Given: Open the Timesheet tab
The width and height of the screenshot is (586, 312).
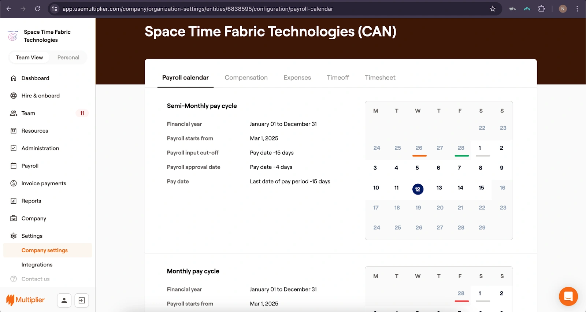Looking at the screenshot, I should [x=380, y=78].
